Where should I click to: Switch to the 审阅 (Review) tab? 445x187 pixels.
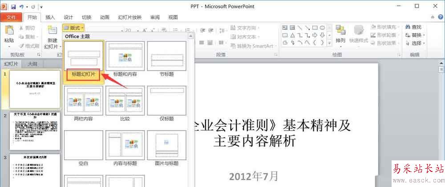point(155,17)
